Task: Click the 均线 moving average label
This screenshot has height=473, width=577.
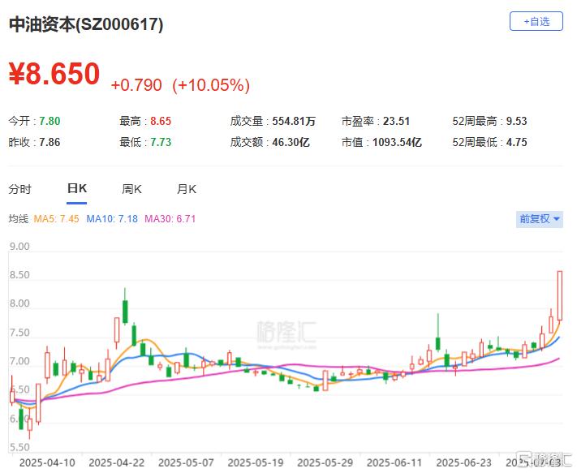Action: (19, 219)
